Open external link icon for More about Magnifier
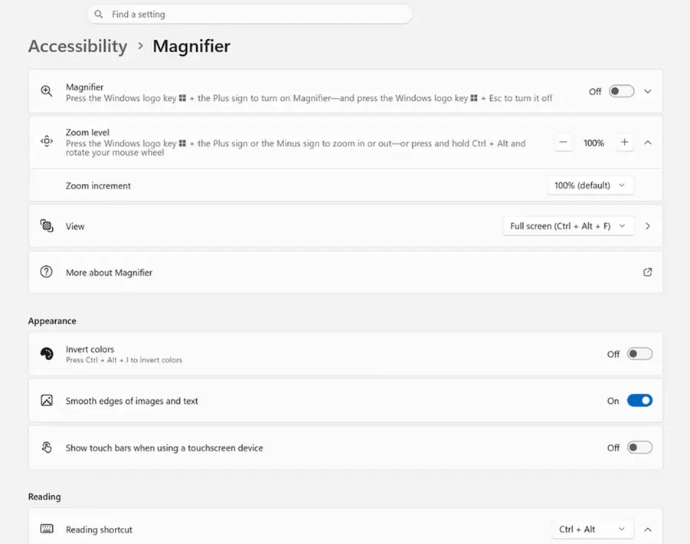Image resolution: width=690 pixels, height=544 pixels. point(647,272)
